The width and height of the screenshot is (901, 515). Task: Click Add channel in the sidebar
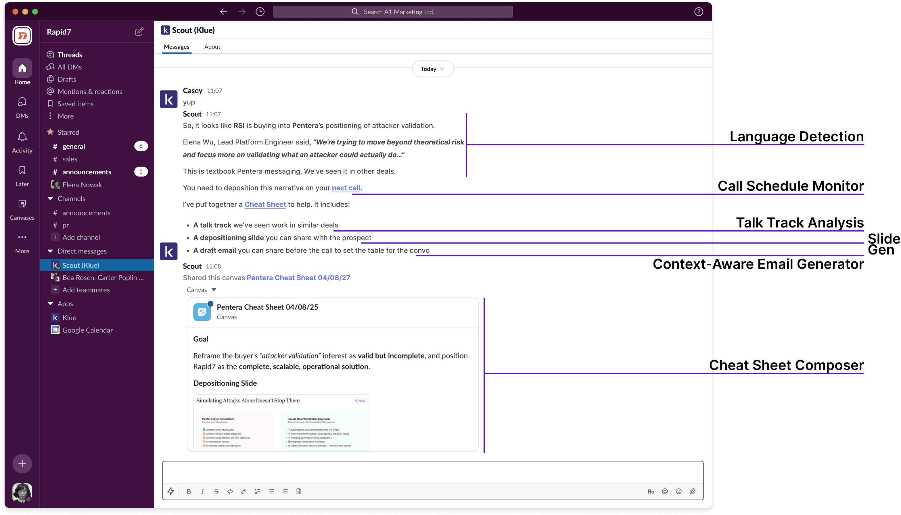[76, 237]
